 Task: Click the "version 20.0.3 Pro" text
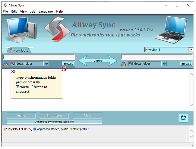137,30
